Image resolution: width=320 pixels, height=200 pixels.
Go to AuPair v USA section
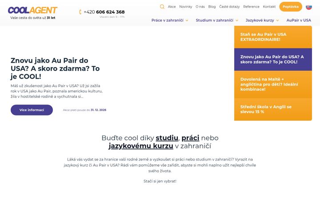tap(299, 20)
